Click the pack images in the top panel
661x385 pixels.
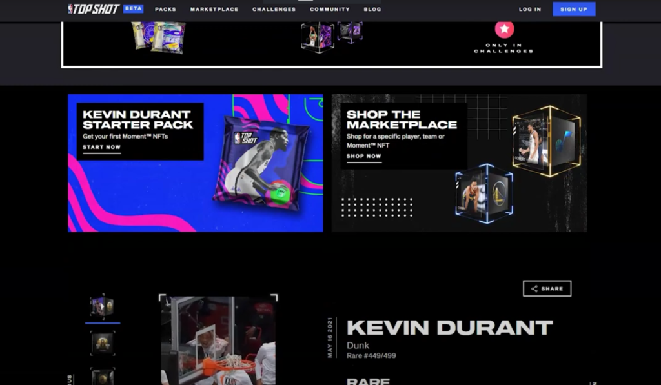[159, 37]
